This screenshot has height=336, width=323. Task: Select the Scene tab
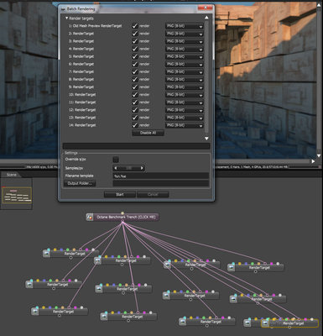tap(11, 175)
